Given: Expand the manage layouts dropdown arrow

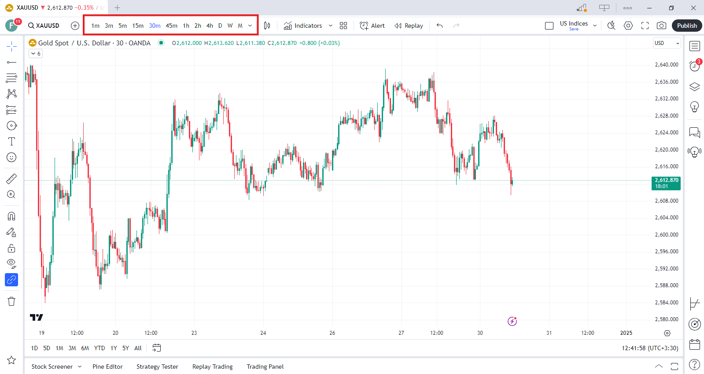Looking at the screenshot, I should coord(595,26).
